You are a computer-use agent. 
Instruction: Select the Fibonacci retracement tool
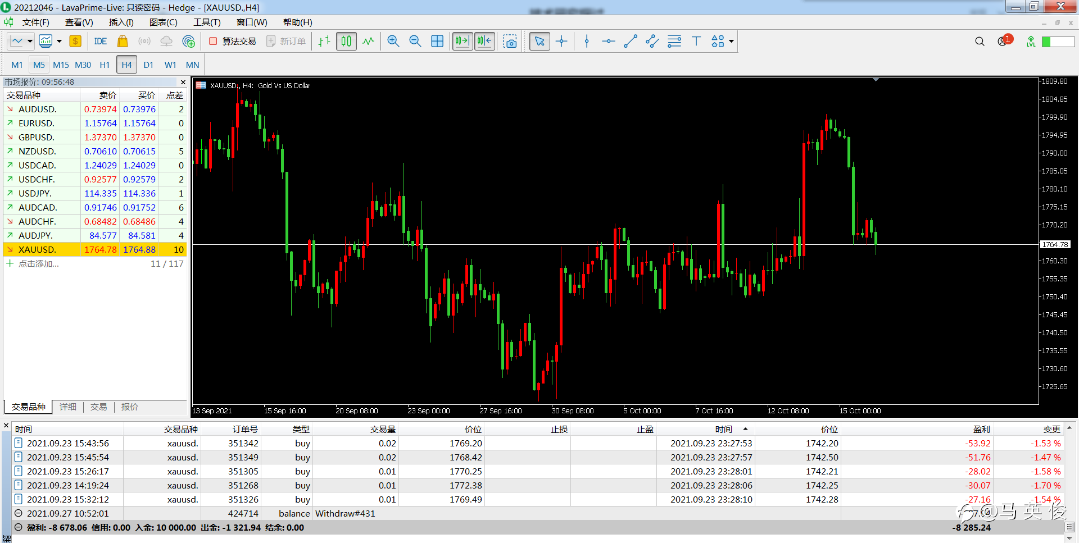674,42
